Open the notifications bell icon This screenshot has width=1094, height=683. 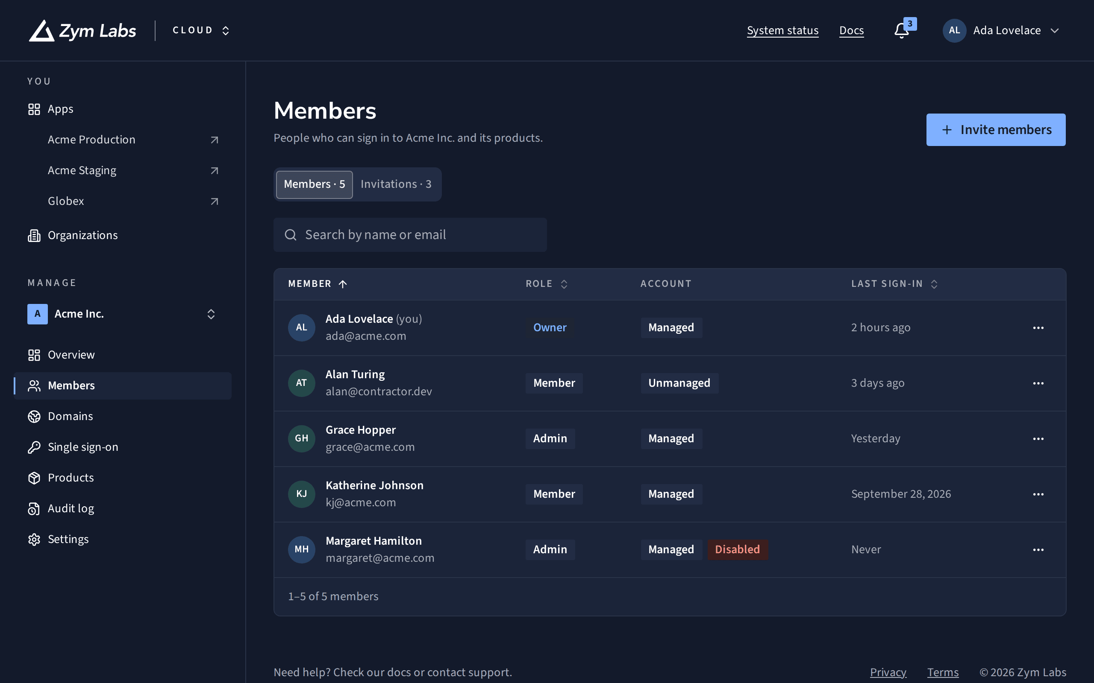click(x=901, y=30)
